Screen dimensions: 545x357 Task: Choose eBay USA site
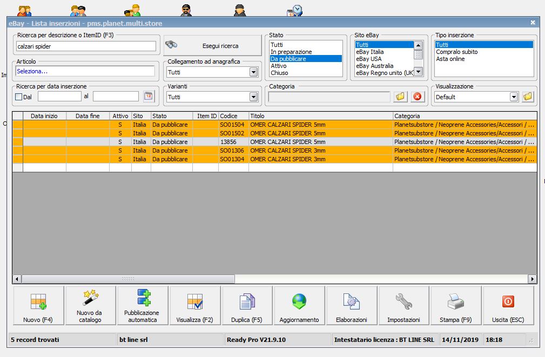point(385,59)
